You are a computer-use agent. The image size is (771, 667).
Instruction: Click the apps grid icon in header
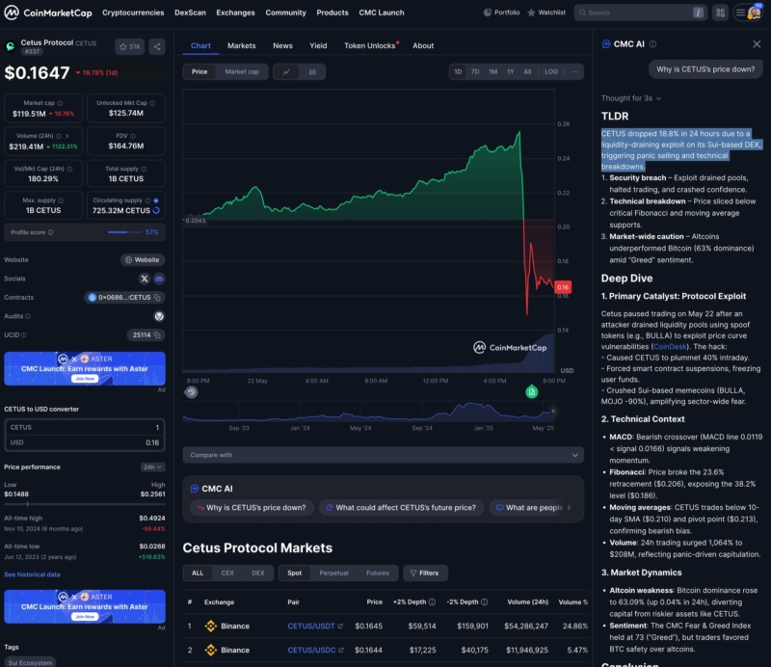(x=720, y=13)
